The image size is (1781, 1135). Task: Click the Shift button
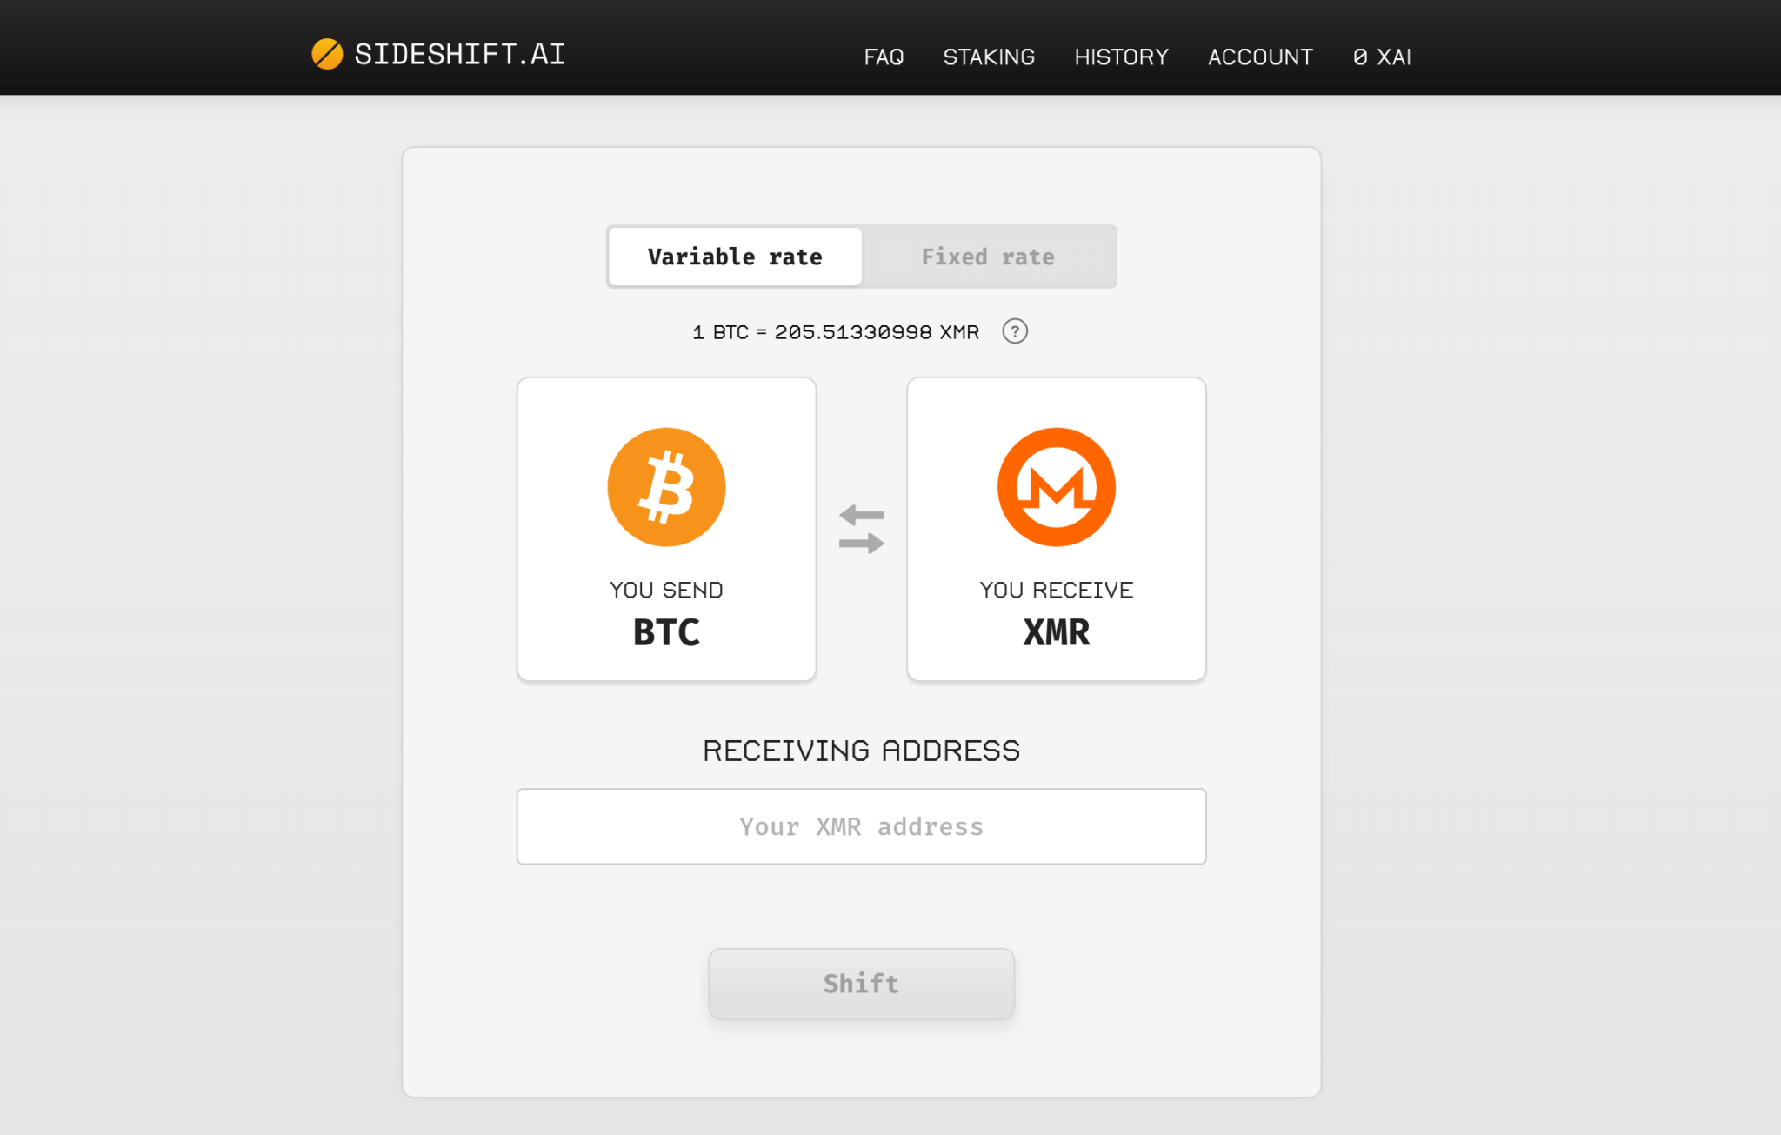[x=861, y=984]
